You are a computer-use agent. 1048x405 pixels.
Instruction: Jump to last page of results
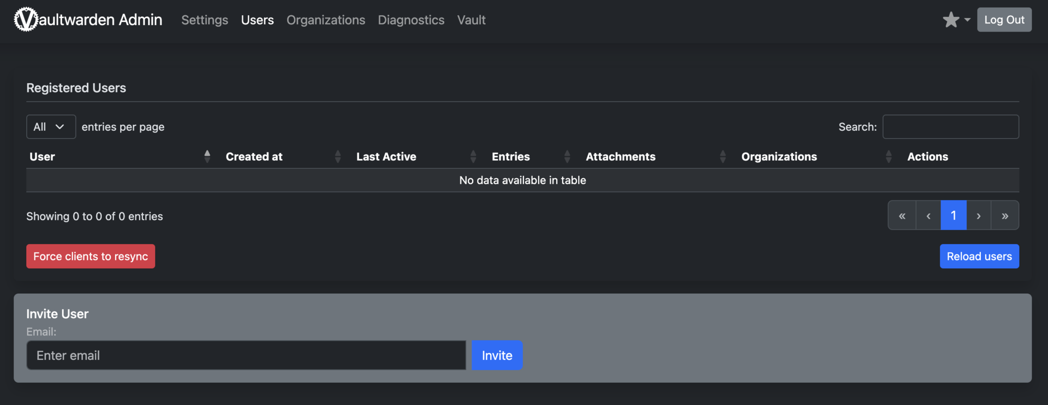tap(1005, 215)
